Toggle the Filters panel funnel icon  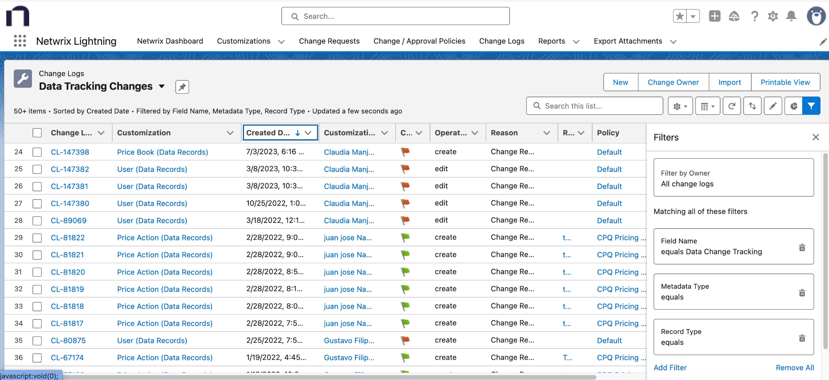pyautogui.click(x=811, y=105)
